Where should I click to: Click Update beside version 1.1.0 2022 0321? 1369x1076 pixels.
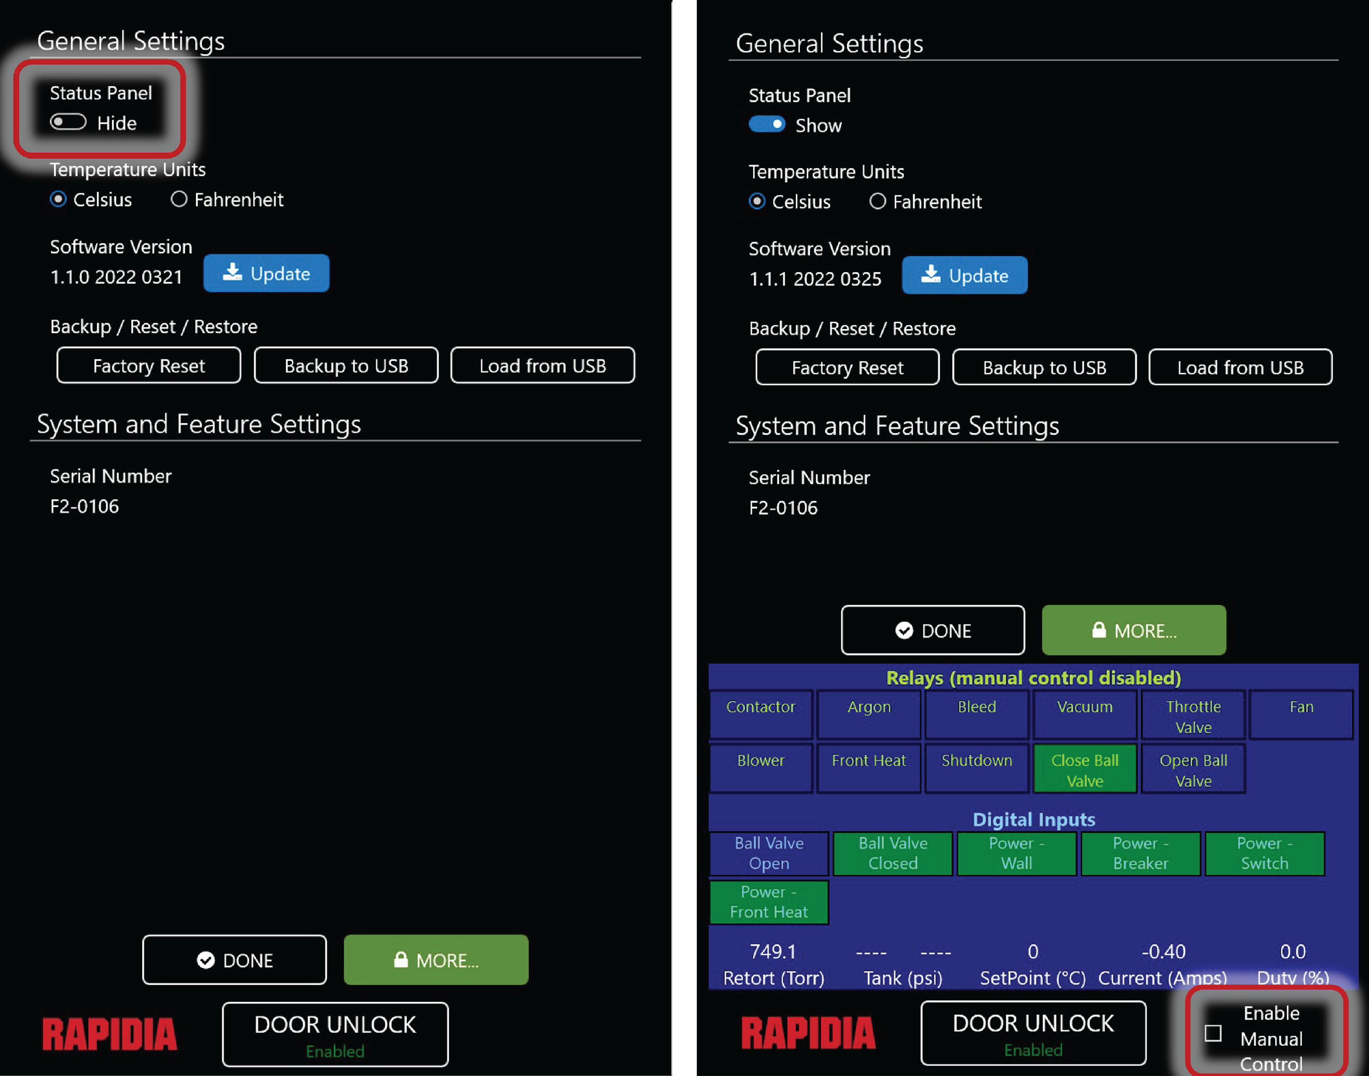coord(266,274)
